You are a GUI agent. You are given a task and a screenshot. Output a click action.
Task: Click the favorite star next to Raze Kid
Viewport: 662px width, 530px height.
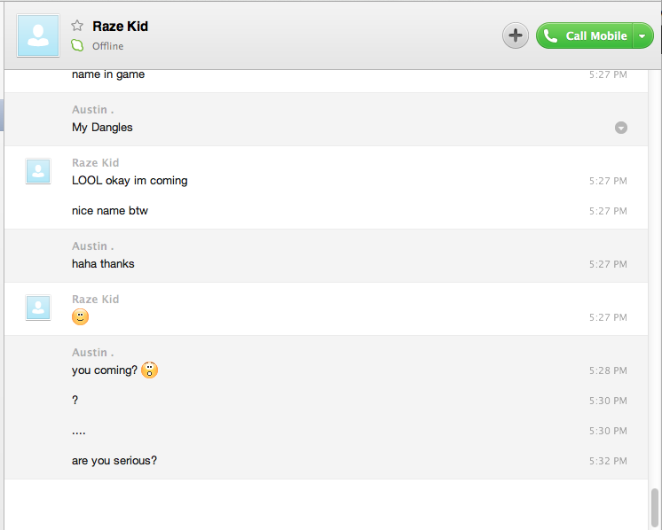[78, 26]
